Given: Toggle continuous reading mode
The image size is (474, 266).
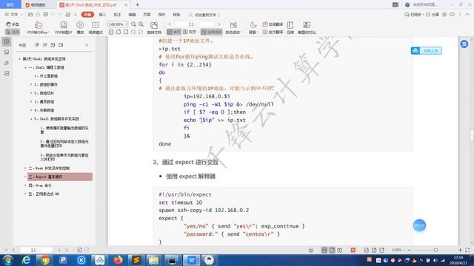Looking at the screenshot, I should [x=211, y=32].
